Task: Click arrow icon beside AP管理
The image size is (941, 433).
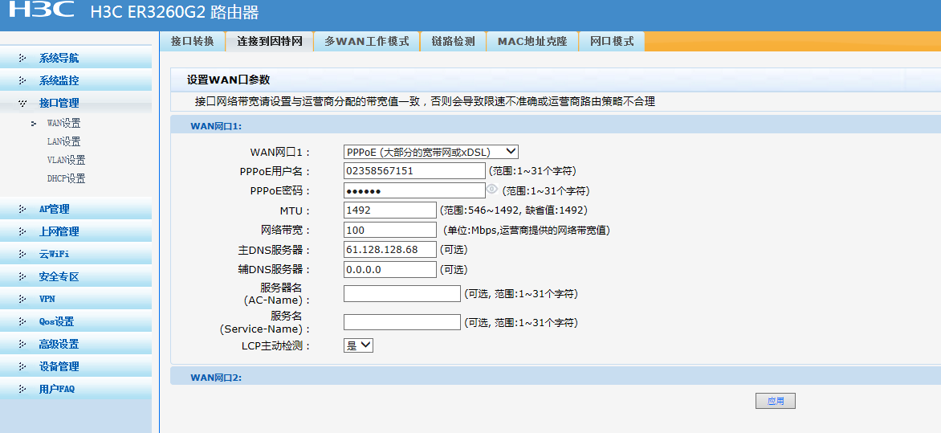Action: tap(22, 209)
